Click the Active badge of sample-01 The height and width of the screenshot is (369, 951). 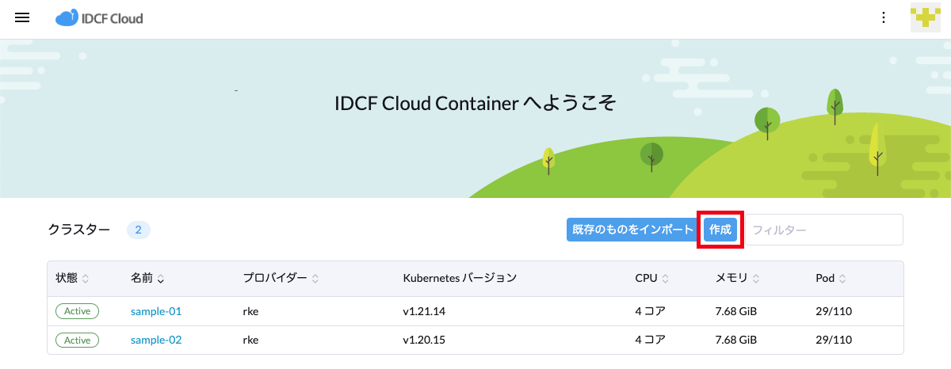77,311
